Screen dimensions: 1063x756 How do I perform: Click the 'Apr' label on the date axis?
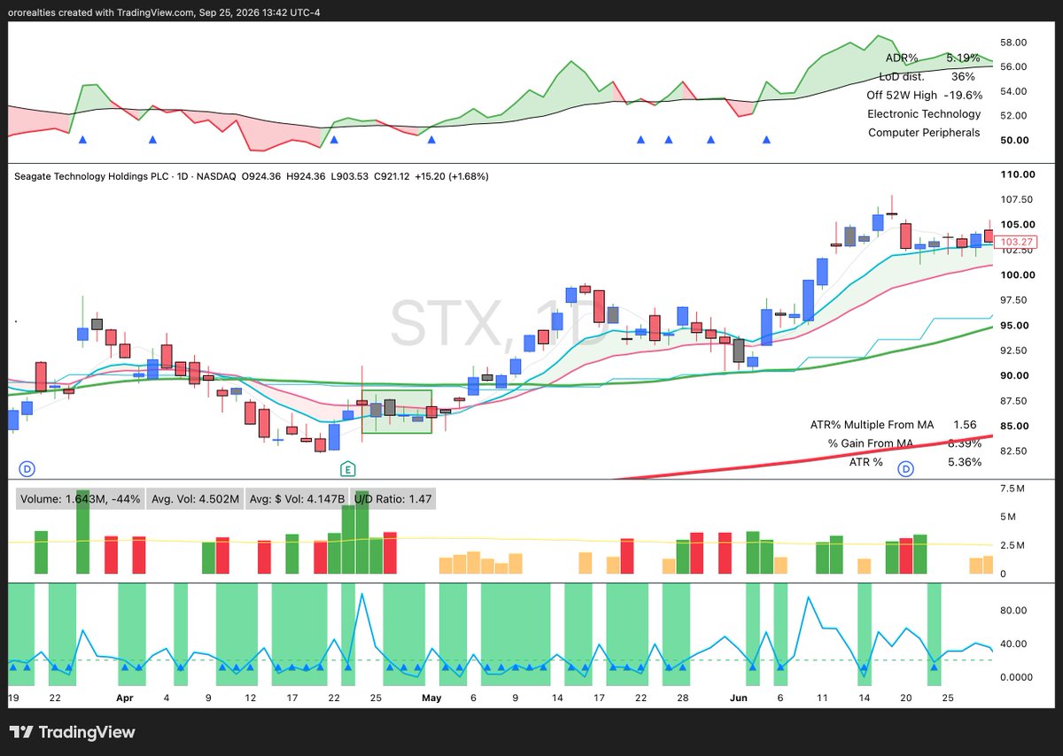(x=124, y=698)
